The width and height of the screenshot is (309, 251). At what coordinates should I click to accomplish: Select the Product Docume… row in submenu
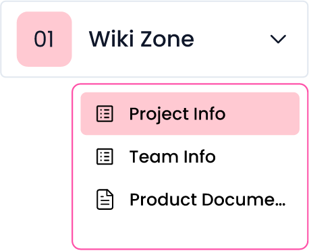[190, 200]
